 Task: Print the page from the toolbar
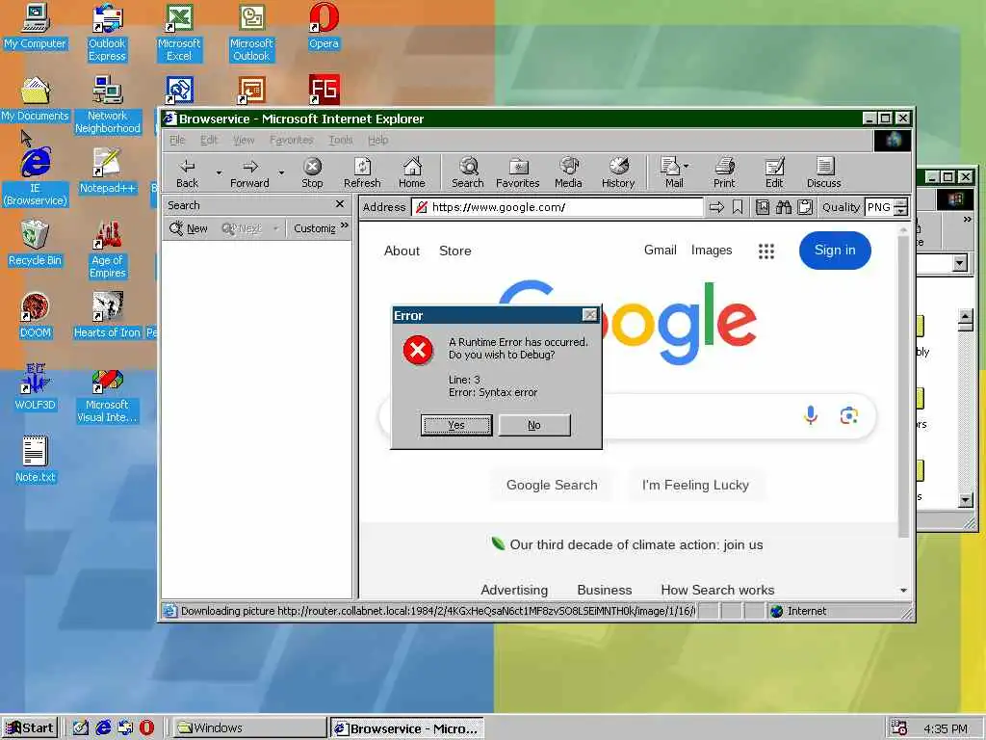724,173
